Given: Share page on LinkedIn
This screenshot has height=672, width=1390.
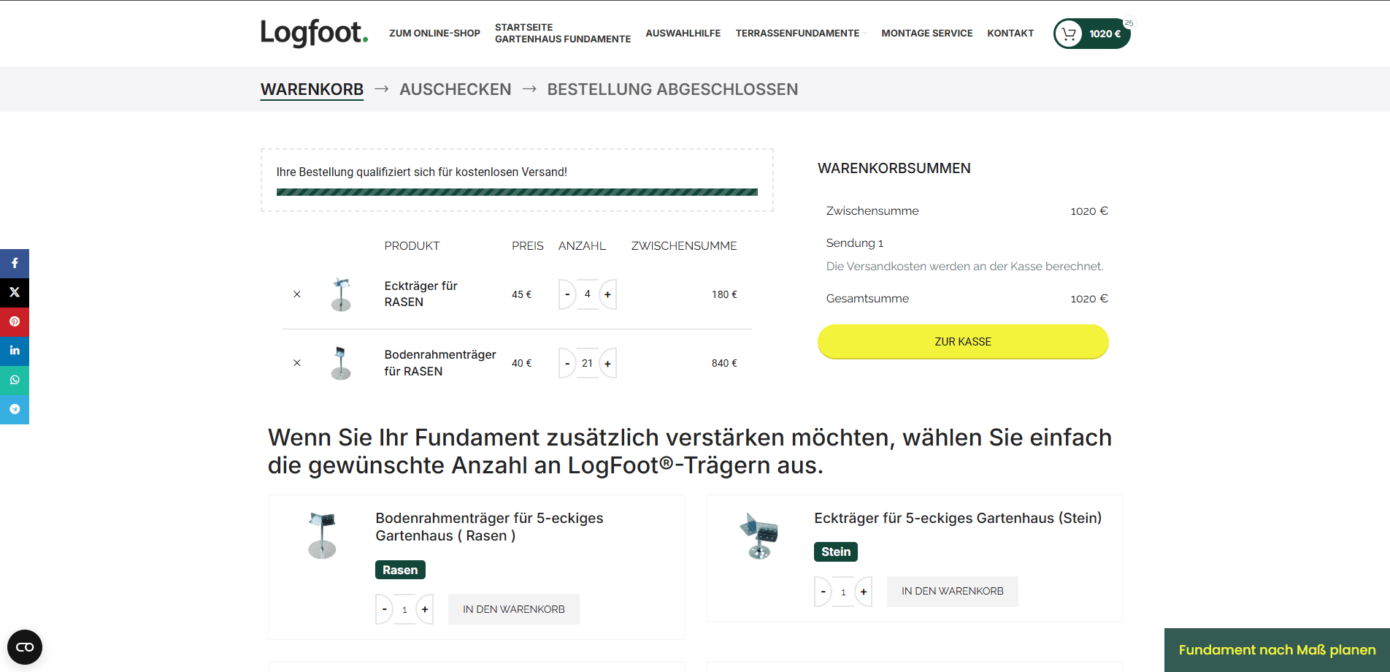Looking at the screenshot, I should point(15,351).
